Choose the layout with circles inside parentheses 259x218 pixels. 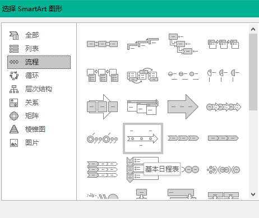coord(224,170)
